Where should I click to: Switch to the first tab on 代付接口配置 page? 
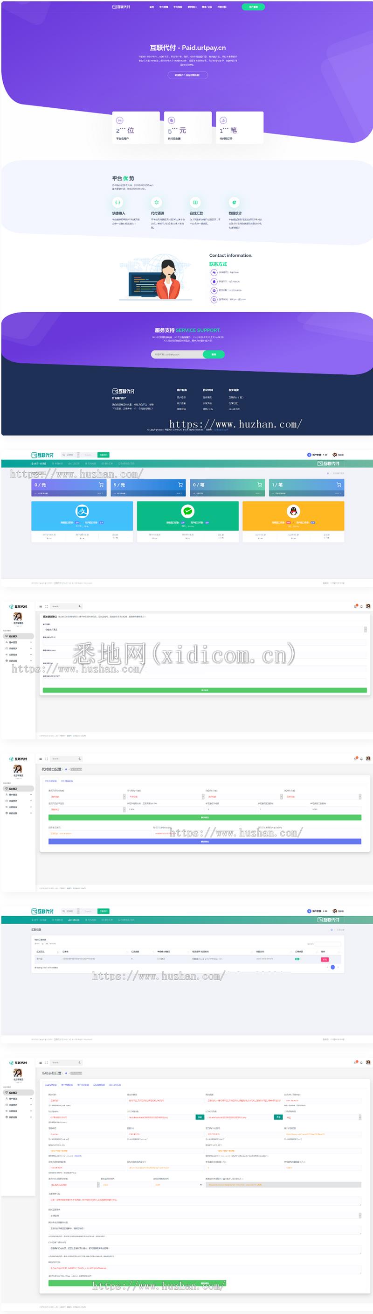(x=51, y=781)
